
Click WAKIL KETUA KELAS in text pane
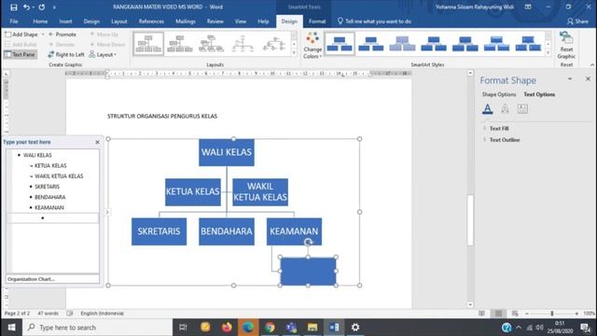click(59, 176)
